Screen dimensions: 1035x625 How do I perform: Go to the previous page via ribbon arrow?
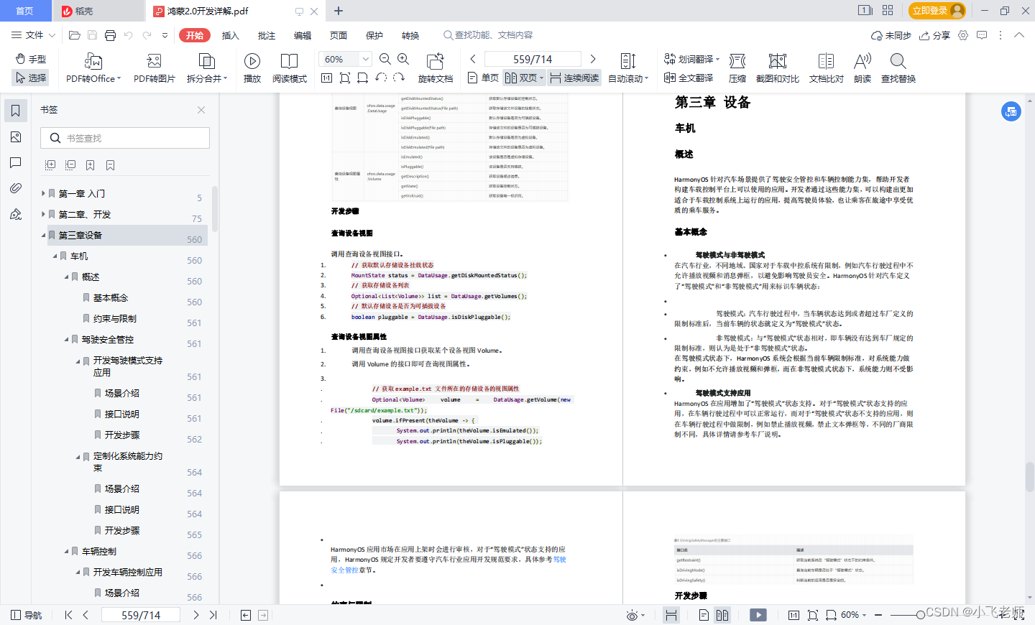pyautogui.click(x=473, y=59)
